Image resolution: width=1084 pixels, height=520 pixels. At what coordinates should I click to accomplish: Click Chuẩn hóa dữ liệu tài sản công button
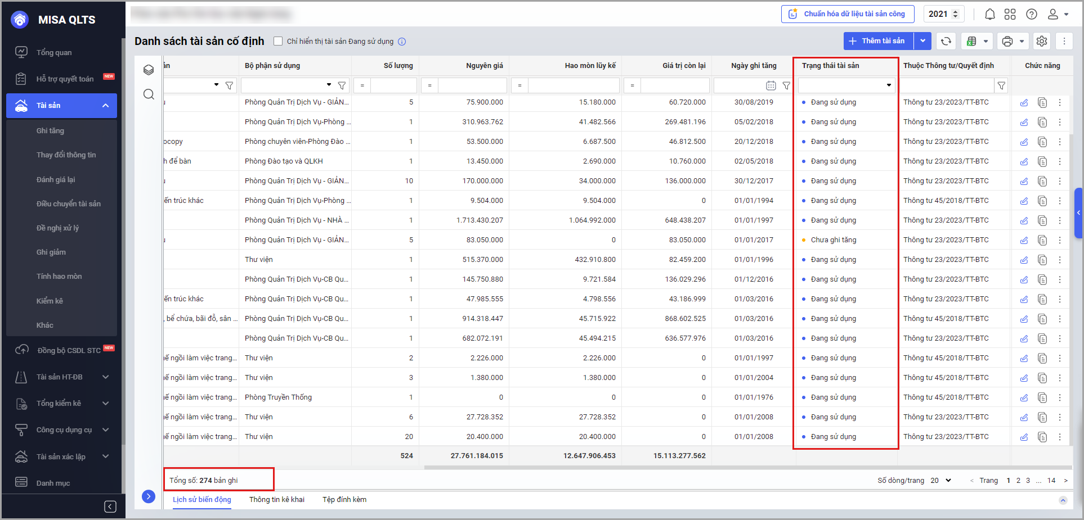pyautogui.click(x=847, y=14)
